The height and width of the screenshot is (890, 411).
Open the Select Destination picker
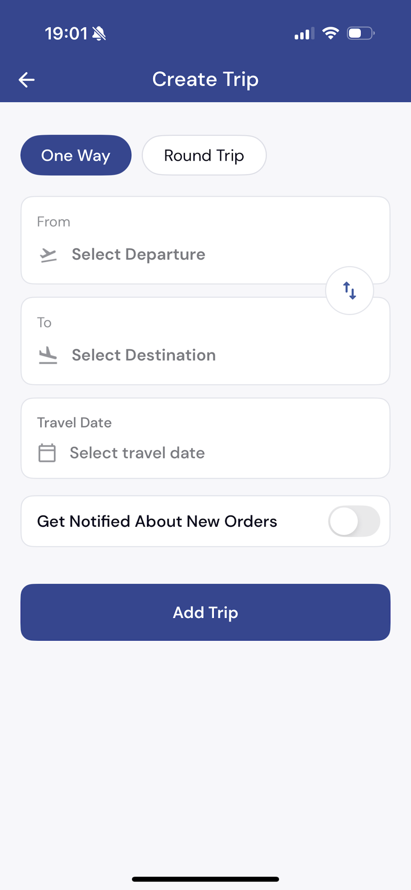click(205, 341)
